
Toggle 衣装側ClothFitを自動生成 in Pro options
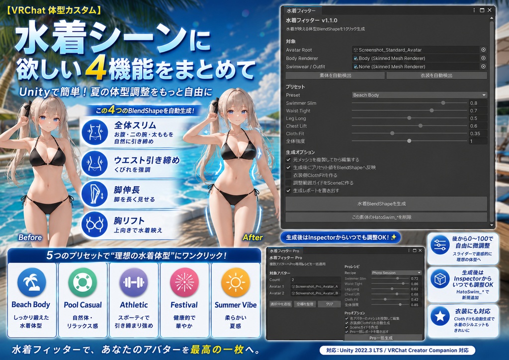click(346, 323)
